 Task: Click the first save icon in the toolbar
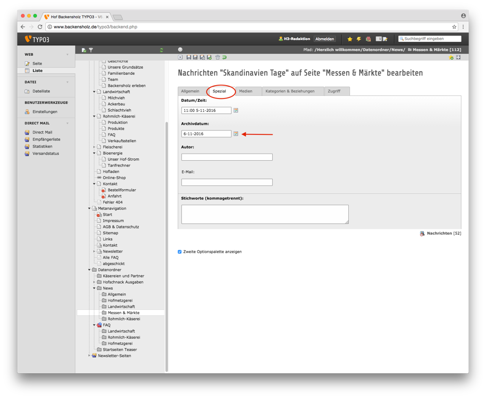pos(189,57)
